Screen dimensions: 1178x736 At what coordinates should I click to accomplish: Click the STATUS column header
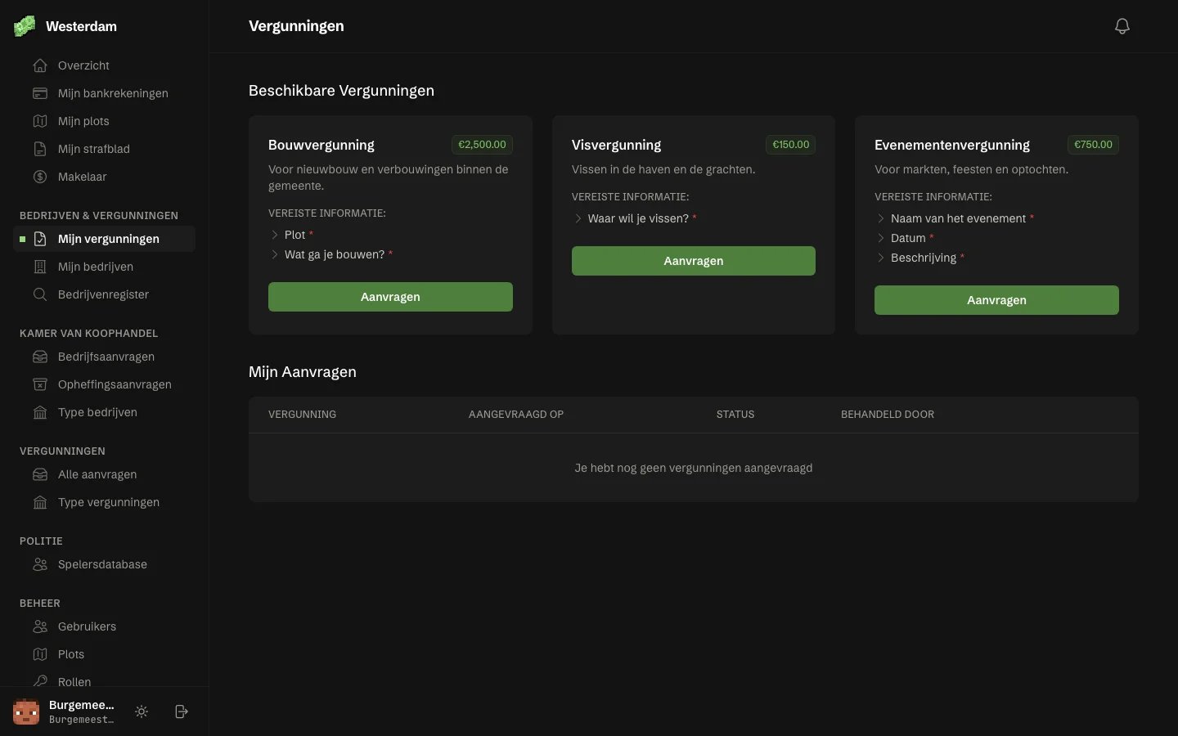[x=735, y=415]
